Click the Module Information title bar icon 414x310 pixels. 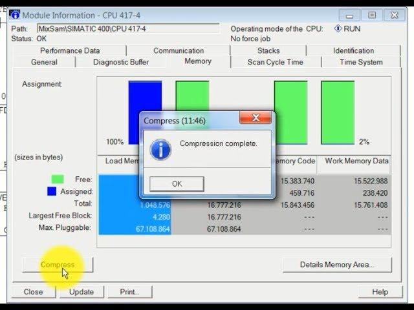pyautogui.click(x=15, y=15)
